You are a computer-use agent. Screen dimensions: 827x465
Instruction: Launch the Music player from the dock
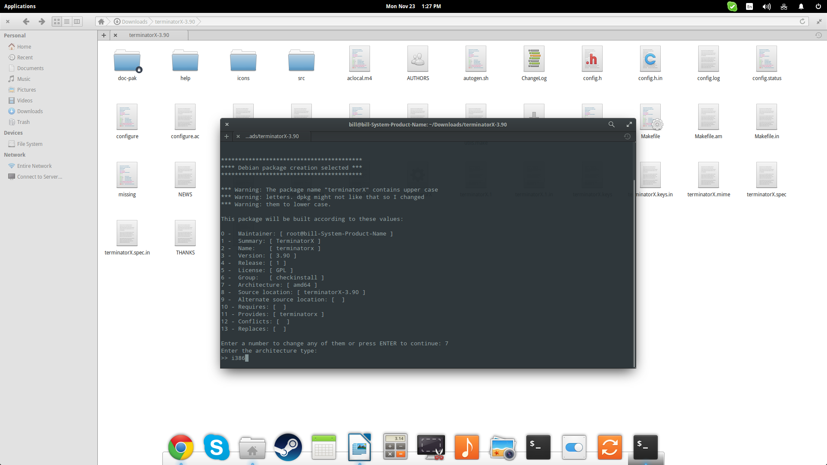[x=467, y=447]
